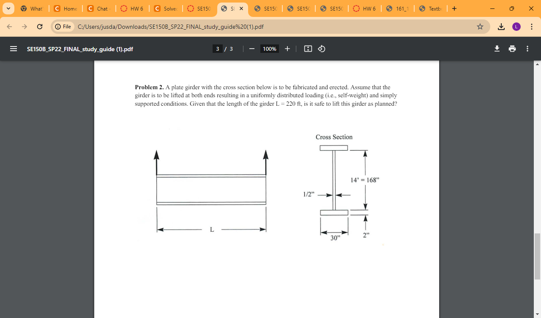Click the 'Cross Section' label

(334, 137)
